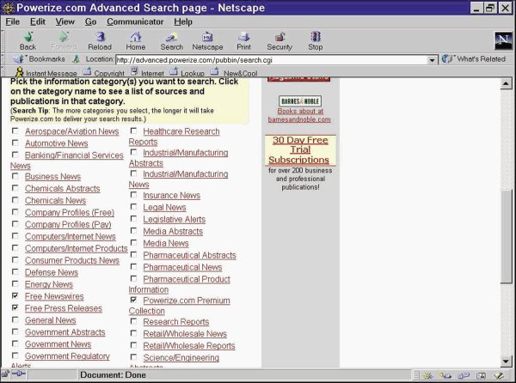Follow the Books about at barnesandnoble.com link

pyautogui.click(x=299, y=115)
